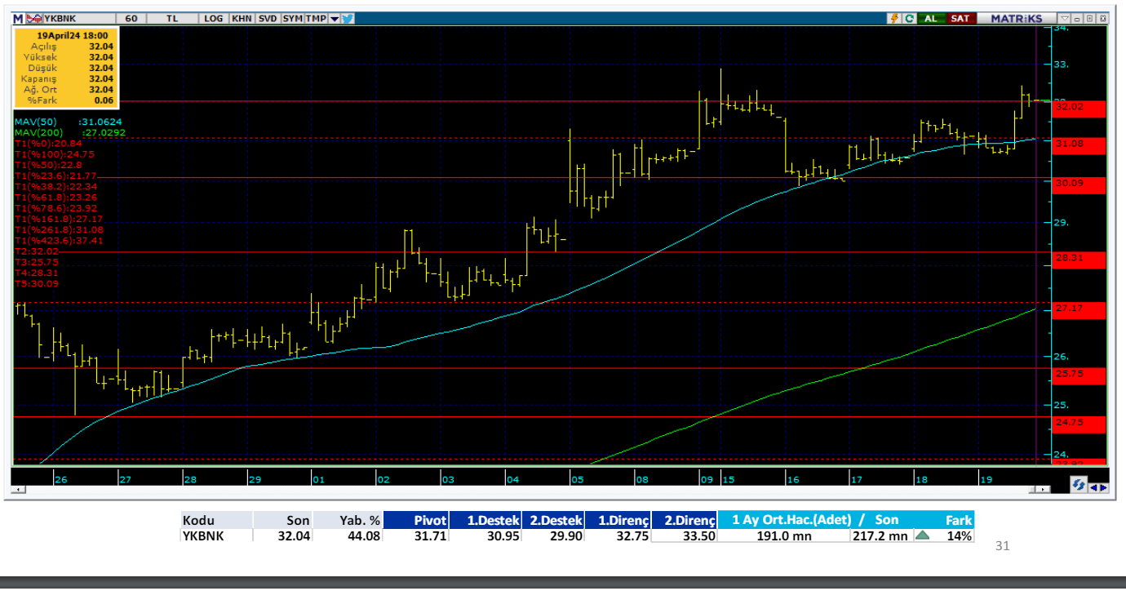The height and width of the screenshot is (591, 1126).
Task: Click the MAV(50) indicator label
Action: point(34,122)
